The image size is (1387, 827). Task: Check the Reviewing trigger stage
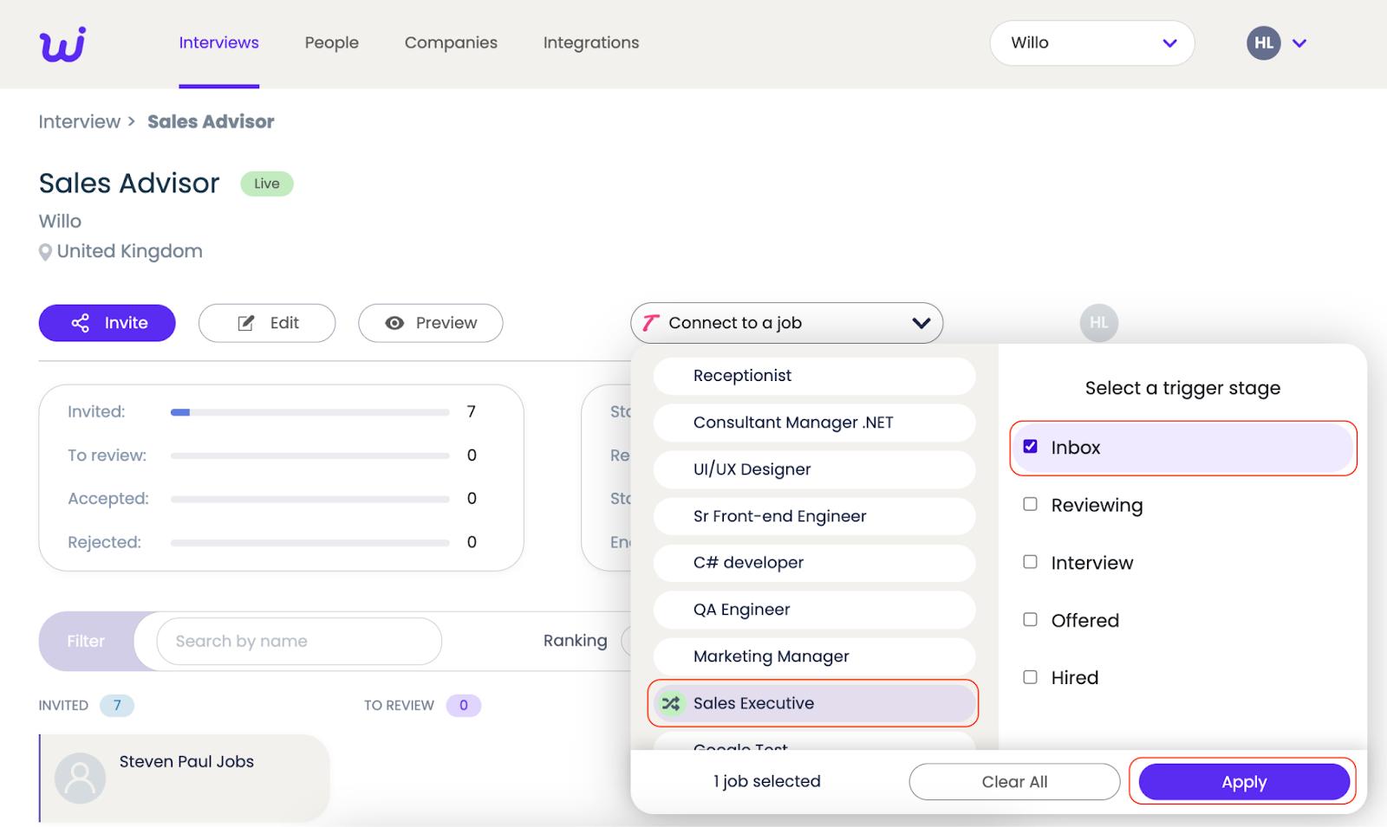coord(1030,504)
